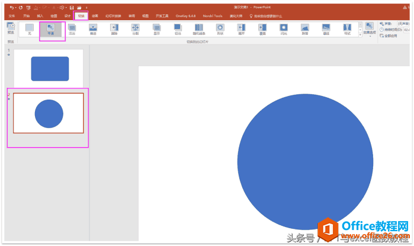Screen dimensions: 414x246
Task: Pick the 分割 (Split) transition icon
Action: tap(135, 29)
